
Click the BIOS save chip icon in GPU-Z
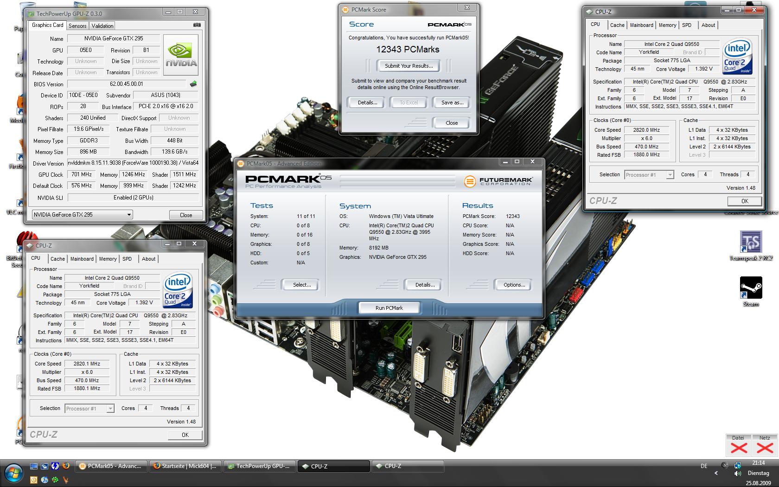[x=193, y=84]
